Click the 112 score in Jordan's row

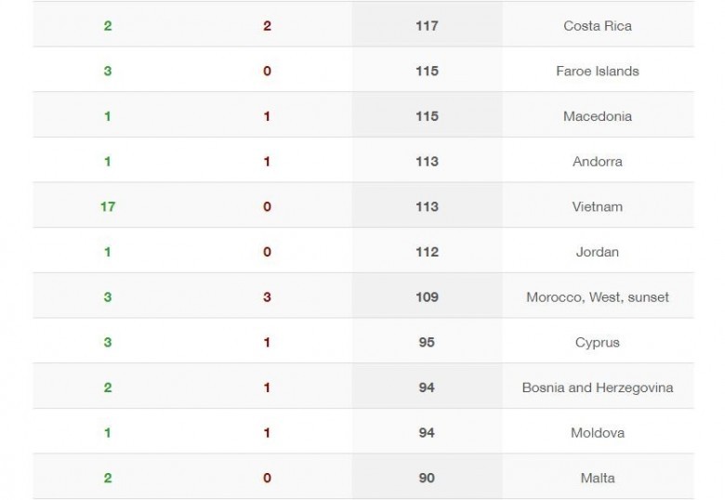(x=427, y=252)
